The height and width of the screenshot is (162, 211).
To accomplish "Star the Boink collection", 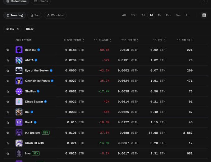I will [8, 122].
